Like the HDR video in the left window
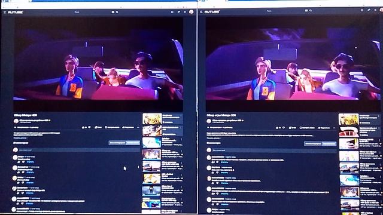Screen dimensions: 383x215 (x=84, y=127)
